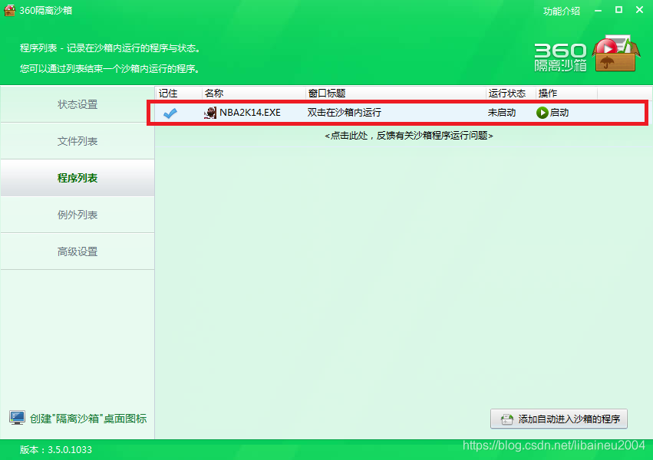Click the 点击此处 feedback link

(x=408, y=136)
